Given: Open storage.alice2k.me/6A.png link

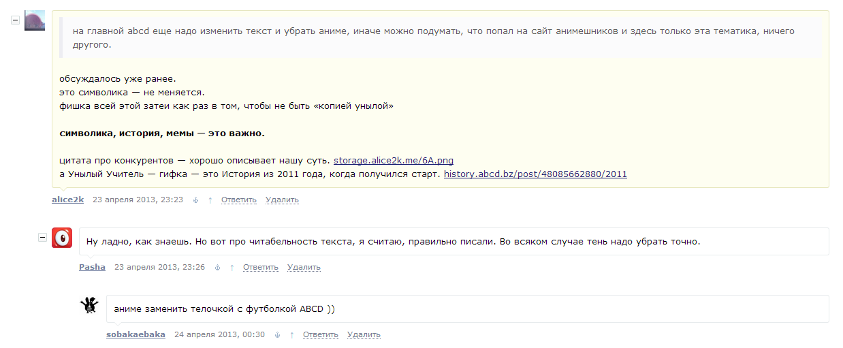Looking at the screenshot, I should point(393,161).
